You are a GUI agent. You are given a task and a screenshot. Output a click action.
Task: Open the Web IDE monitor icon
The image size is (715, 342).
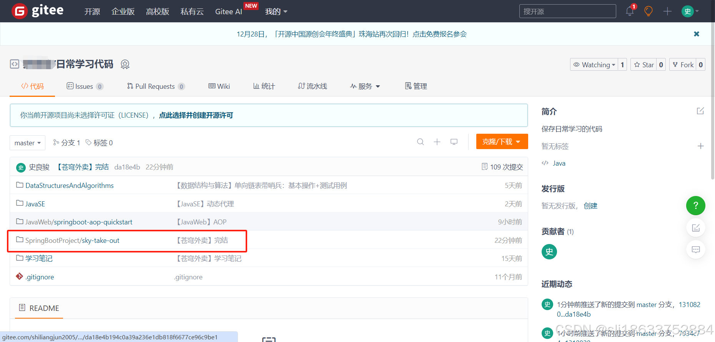pyautogui.click(x=454, y=142)
